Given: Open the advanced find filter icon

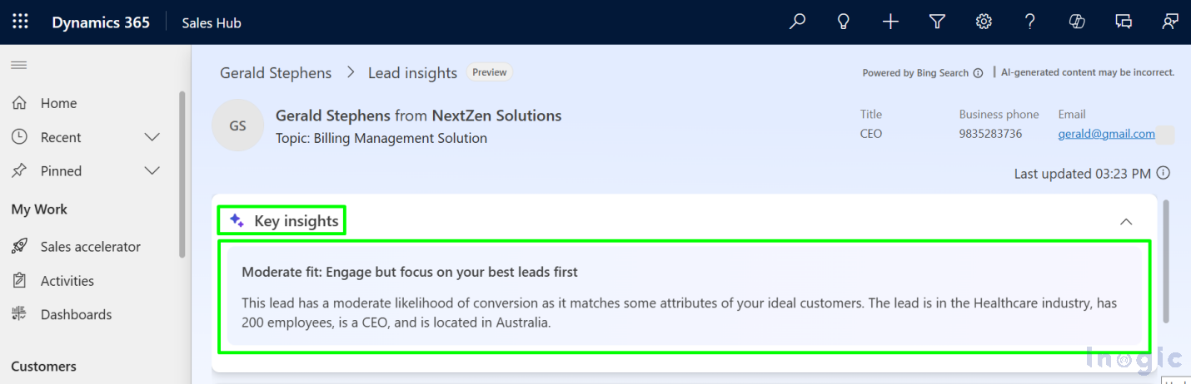Looking at the screenshot, I should (937, 22).
